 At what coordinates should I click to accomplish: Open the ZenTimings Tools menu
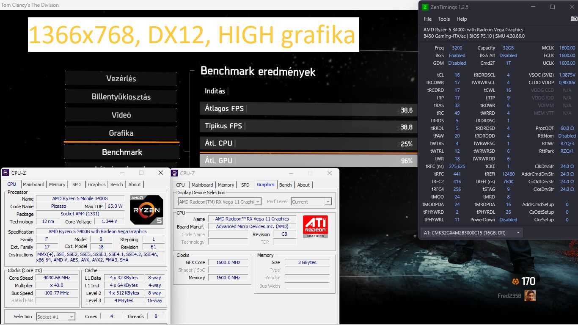coord(444,19)
